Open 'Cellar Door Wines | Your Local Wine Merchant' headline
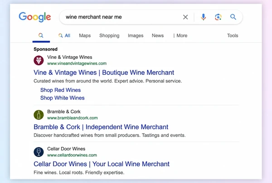This screenshot has width=272, height=183. (102, 164)
